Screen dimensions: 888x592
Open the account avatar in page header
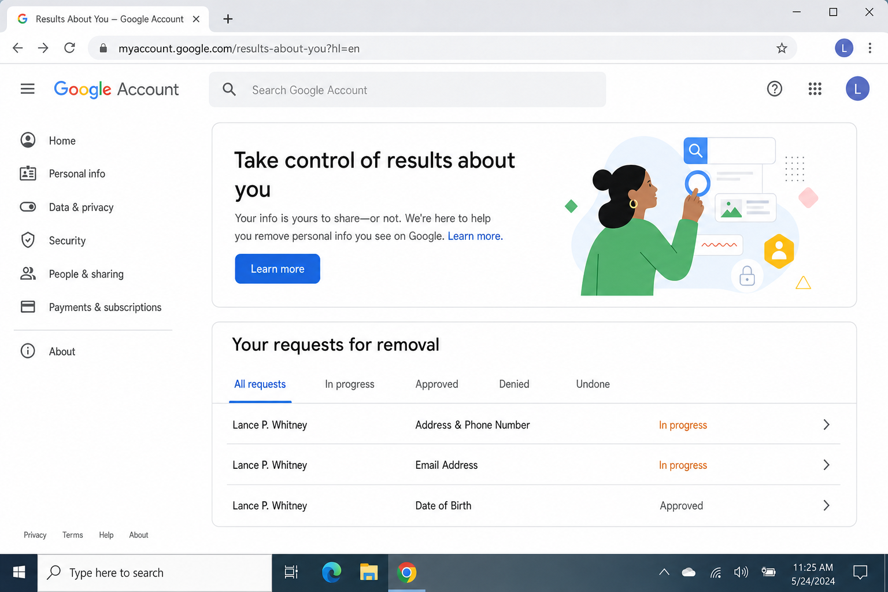click(x=857, y=89)
